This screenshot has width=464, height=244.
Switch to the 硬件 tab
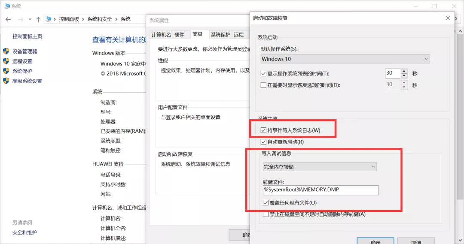(179, 35)
